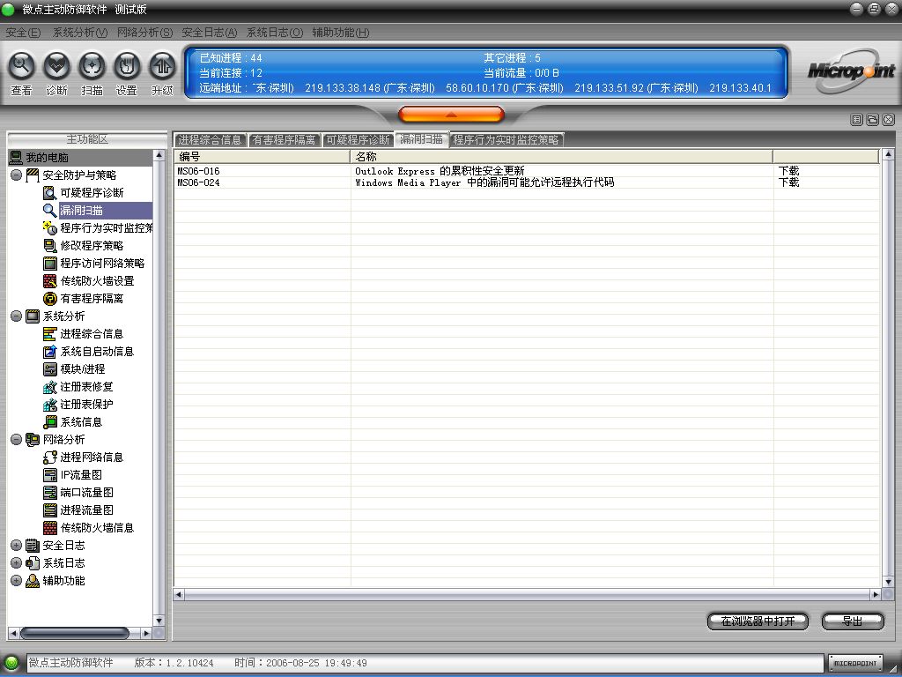Viewport: 902px width, 677px height.
Task: Click the 设置 hand toolbar icon
Action: click(x=127, y=65)
